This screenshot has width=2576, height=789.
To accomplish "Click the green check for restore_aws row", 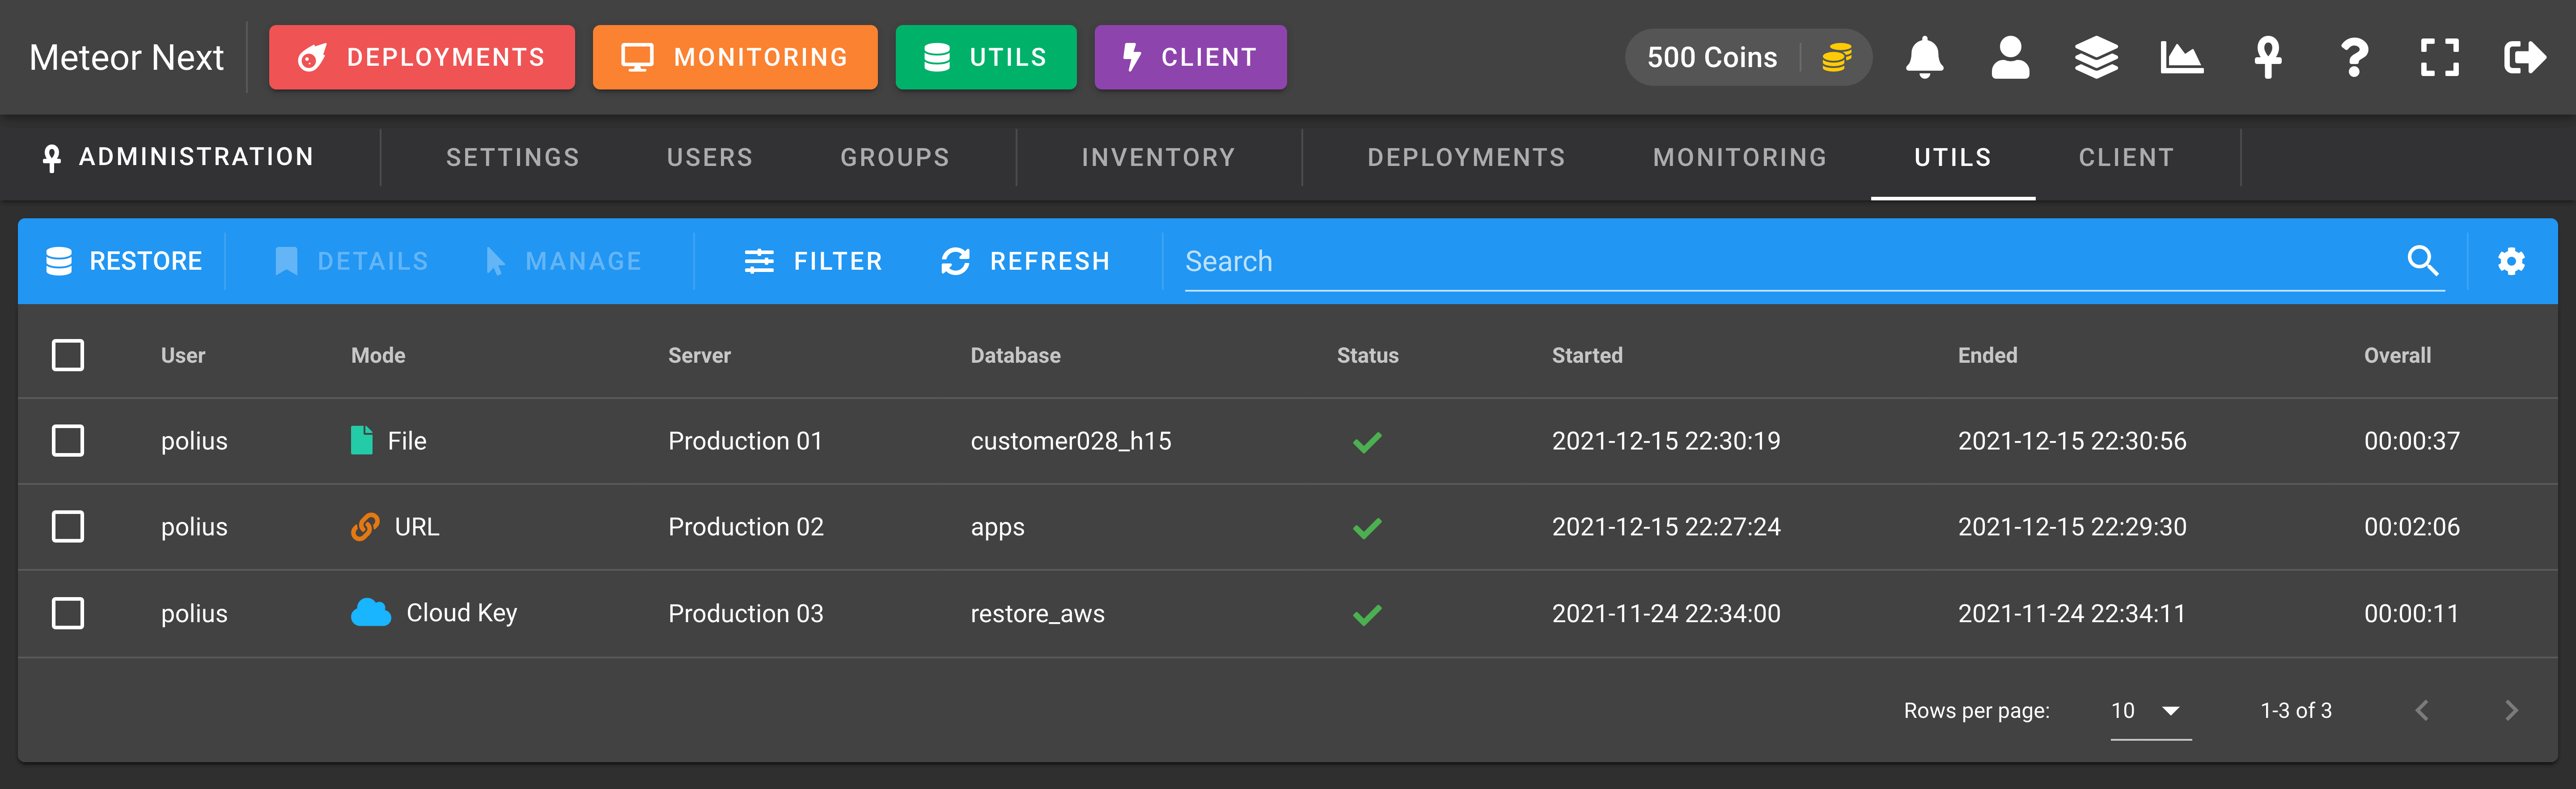I will (x=1367, y=614).
